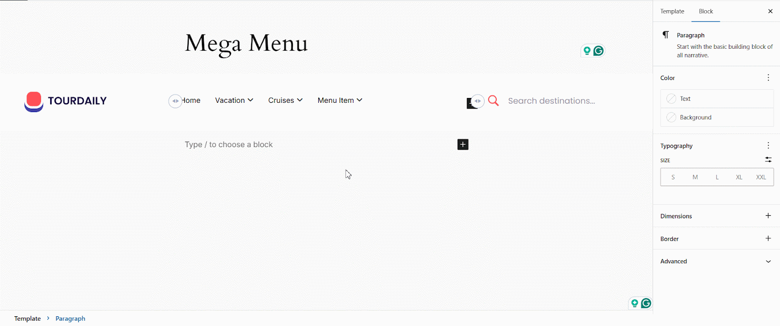Select font size M

(x=695, y=177)
